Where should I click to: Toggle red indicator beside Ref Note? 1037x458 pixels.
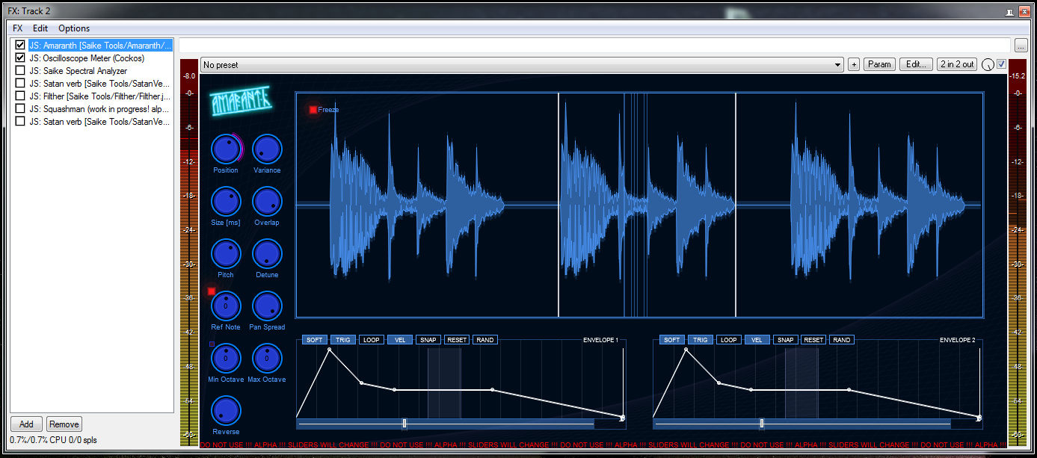pos(212,291)
